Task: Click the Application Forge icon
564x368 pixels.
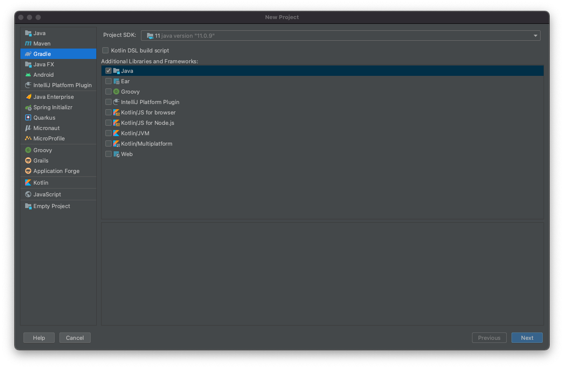Action: point(28,171)
